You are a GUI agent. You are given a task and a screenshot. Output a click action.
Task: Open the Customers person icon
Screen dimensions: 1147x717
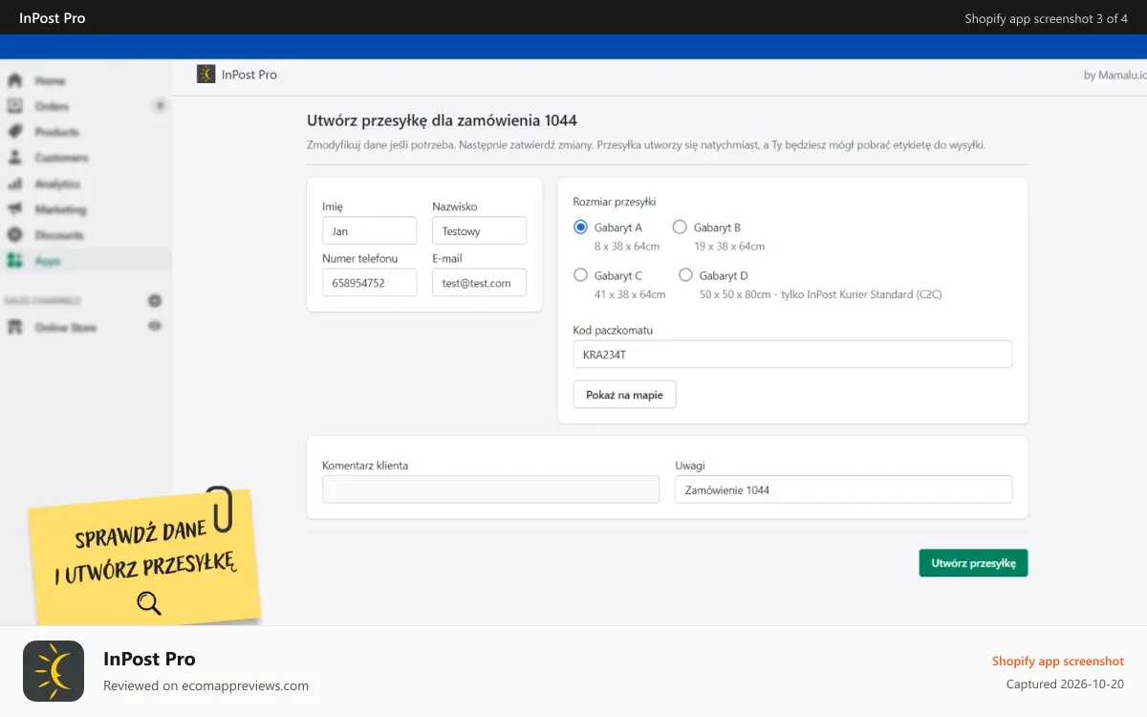click(14, 158)
